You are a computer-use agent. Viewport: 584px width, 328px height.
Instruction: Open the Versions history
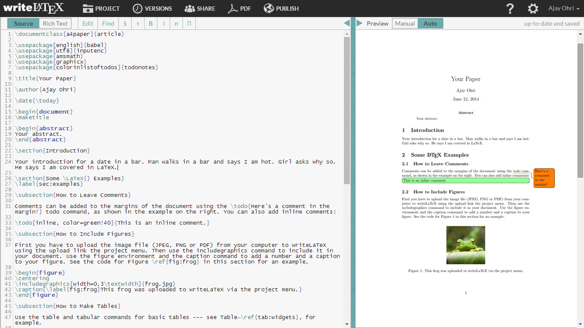tap(152, 9)
